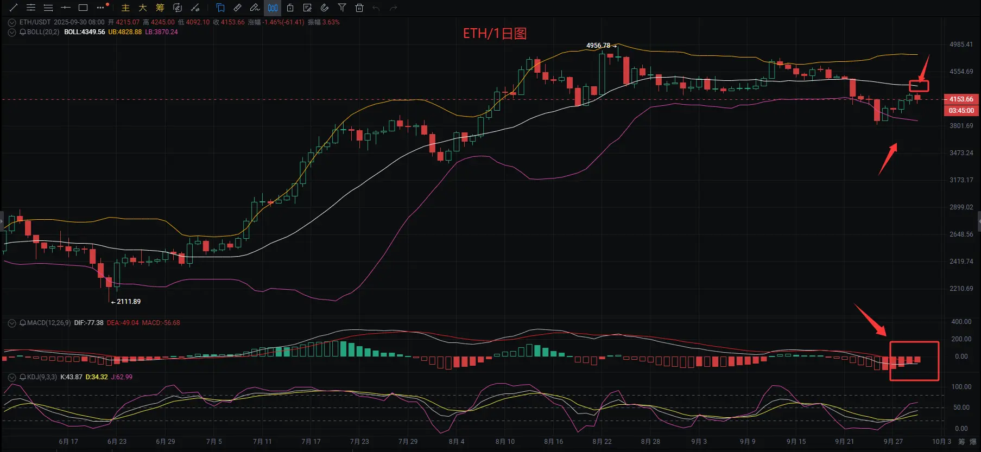Toggle the MACD indicator alert bell
This screenshot has width=981, height=452.
(x=23, y=323)
